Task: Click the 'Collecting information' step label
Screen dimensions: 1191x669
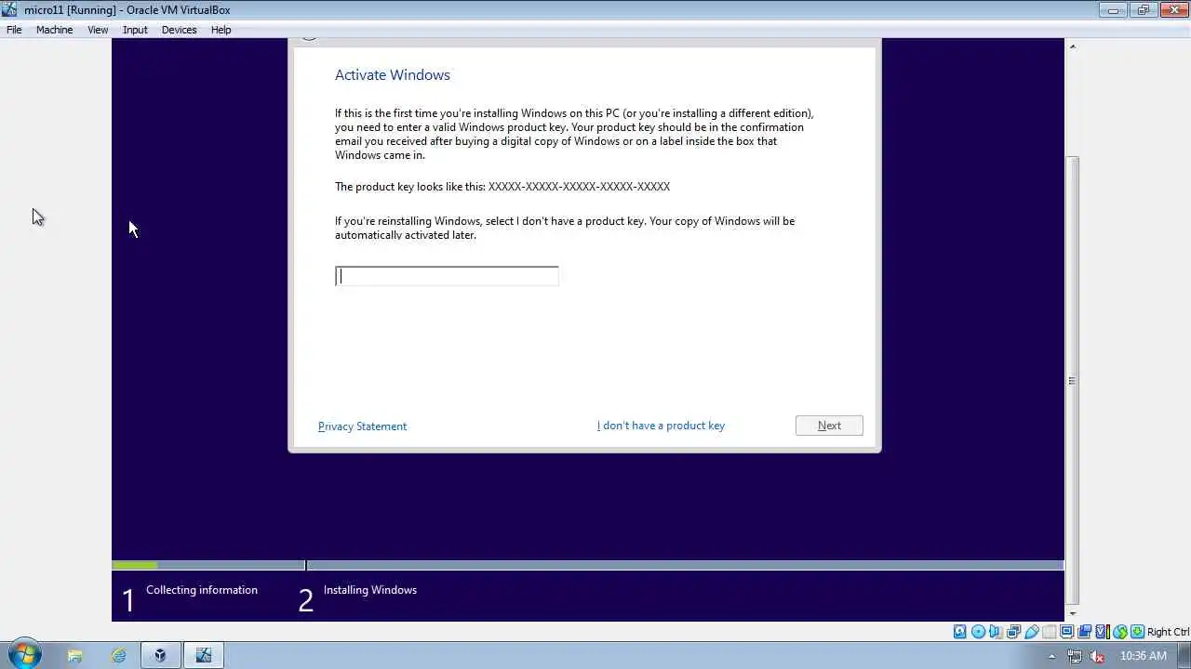Action: 202,590
